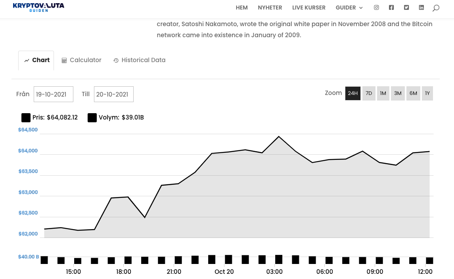Screen dimensions: 454x279
Task: Click the clock icon beside Historical Data
Action: pyautogui.click(x=116, y=60)
